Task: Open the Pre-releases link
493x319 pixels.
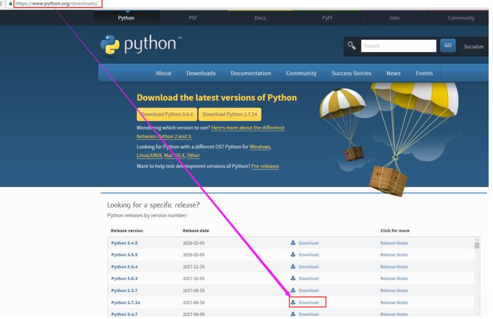Action: [x=265, y=166]
